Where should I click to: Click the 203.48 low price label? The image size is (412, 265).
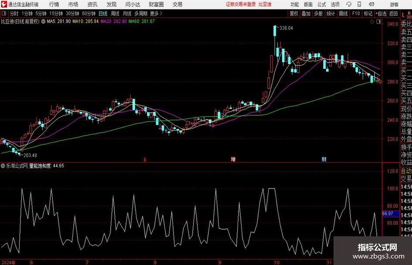coord(30,155)
